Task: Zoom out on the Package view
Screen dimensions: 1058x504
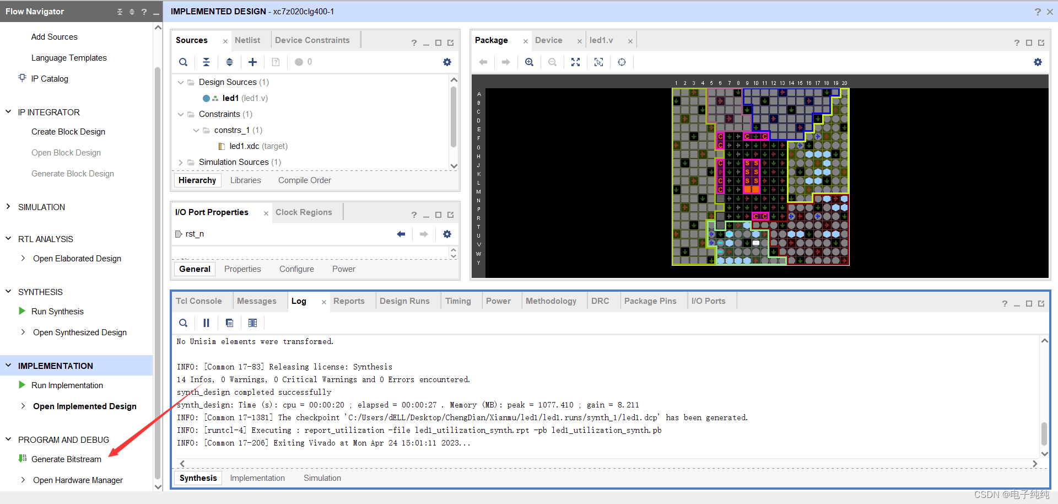Action: 552,62
